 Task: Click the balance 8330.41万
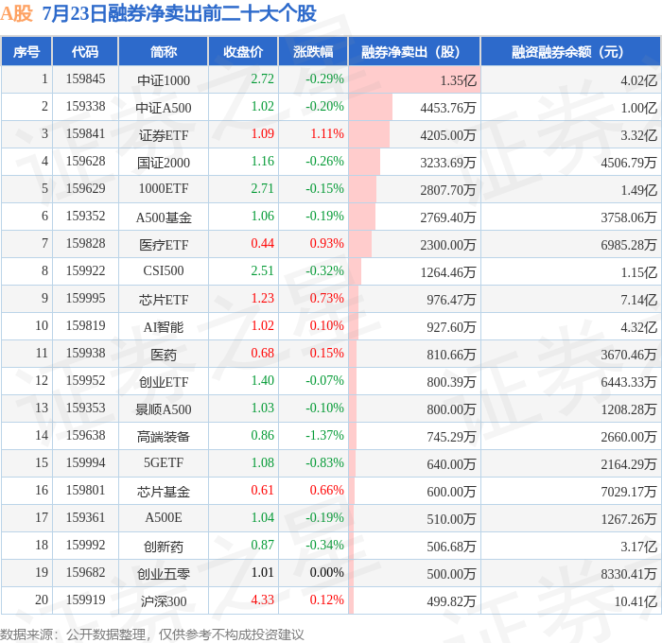click(629, 574)
